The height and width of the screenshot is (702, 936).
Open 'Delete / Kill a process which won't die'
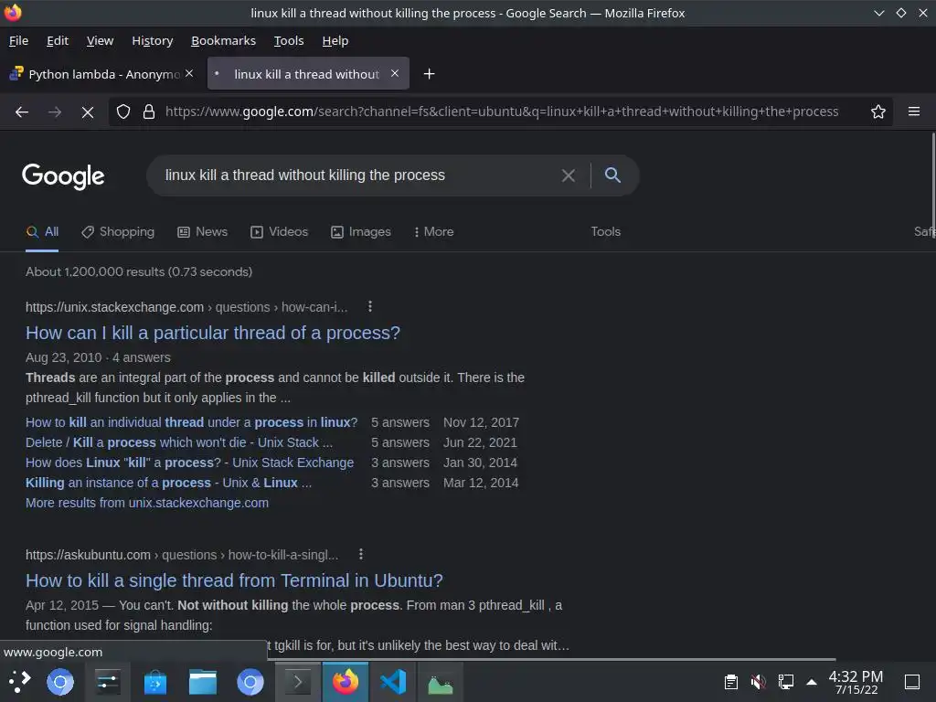[x=179, y=442]
